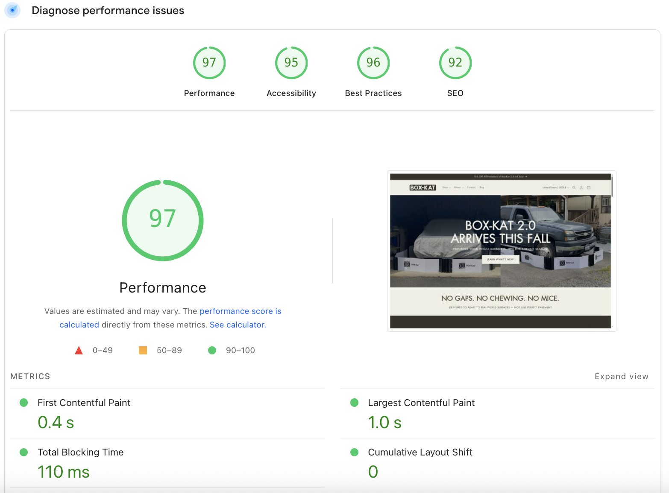
Task: Click the red triangle 0–49 legend marker
Action: click(x=79, y=350)
